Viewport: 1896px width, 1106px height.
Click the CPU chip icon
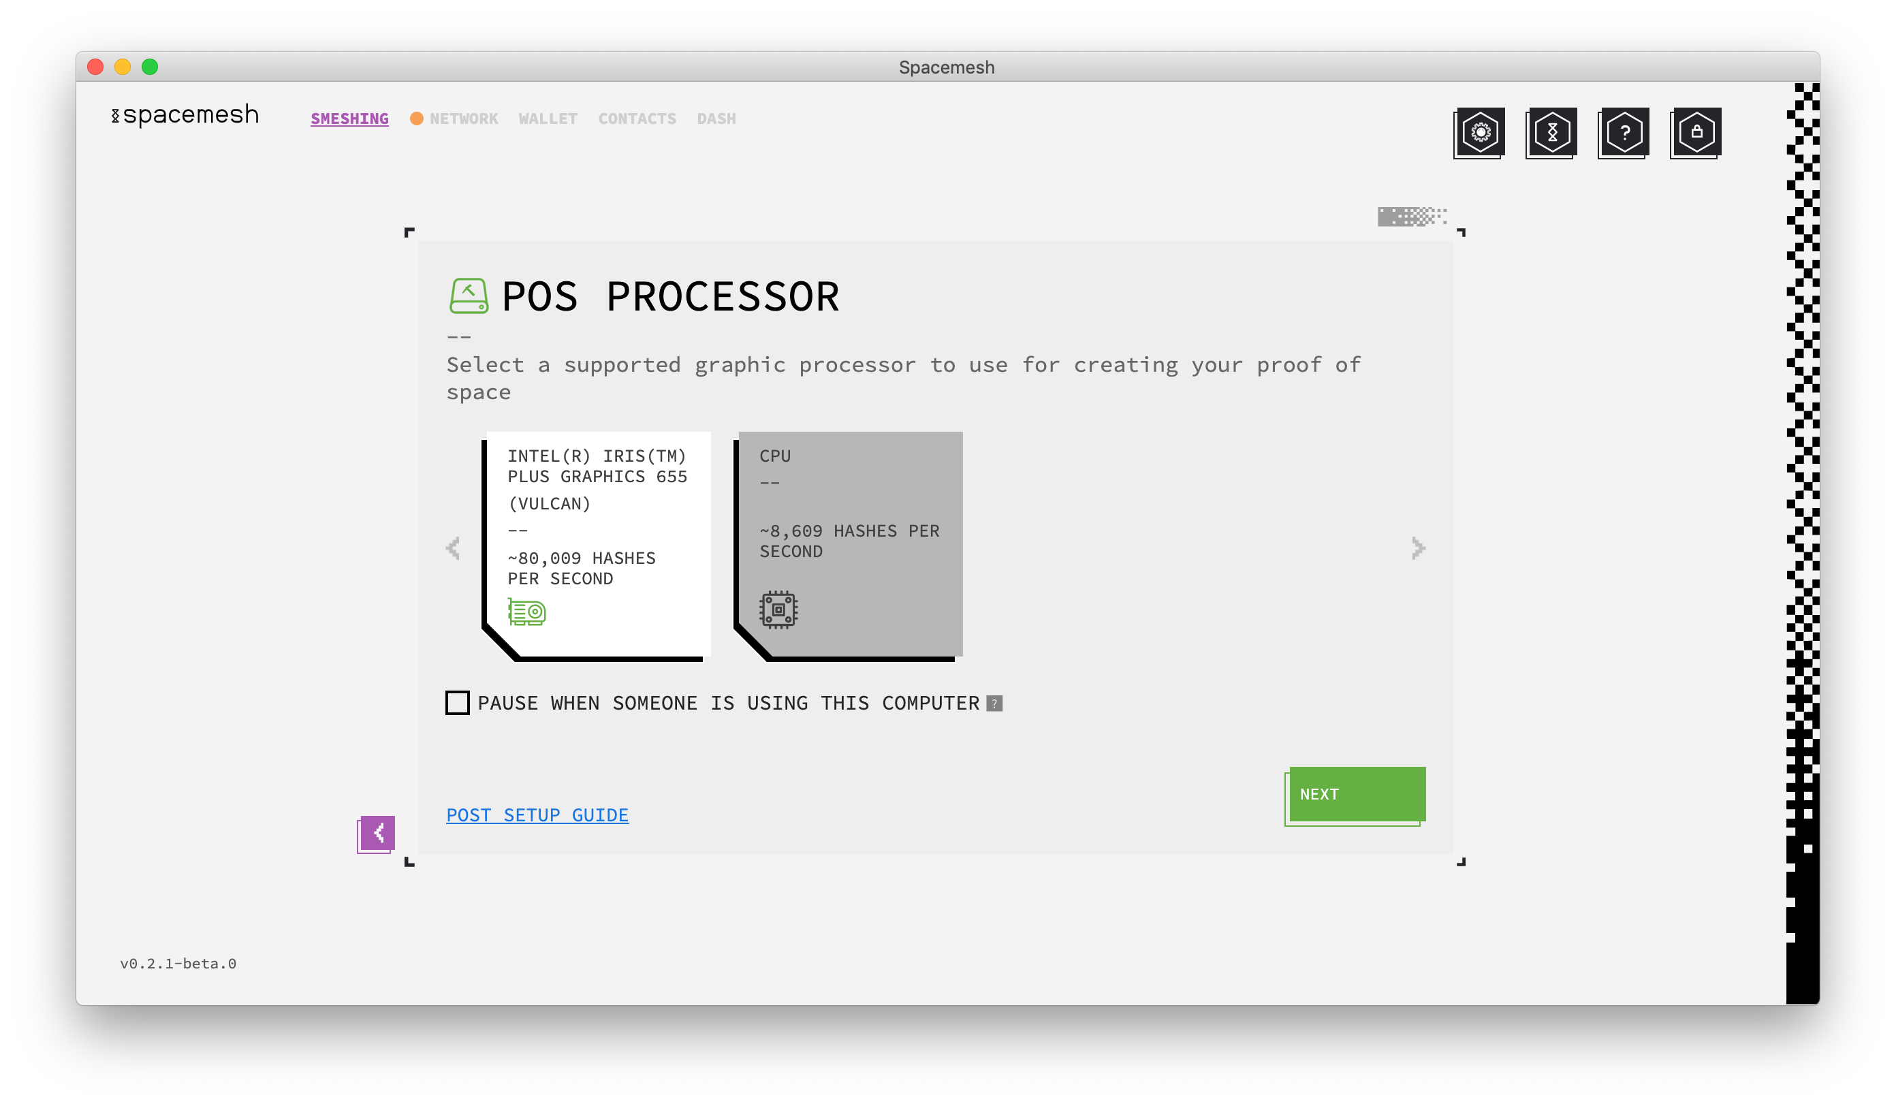(778, 610)
